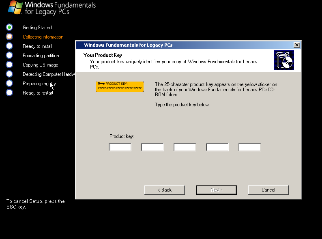Click the Ready to install step indicator

click(x=9, y=46)
